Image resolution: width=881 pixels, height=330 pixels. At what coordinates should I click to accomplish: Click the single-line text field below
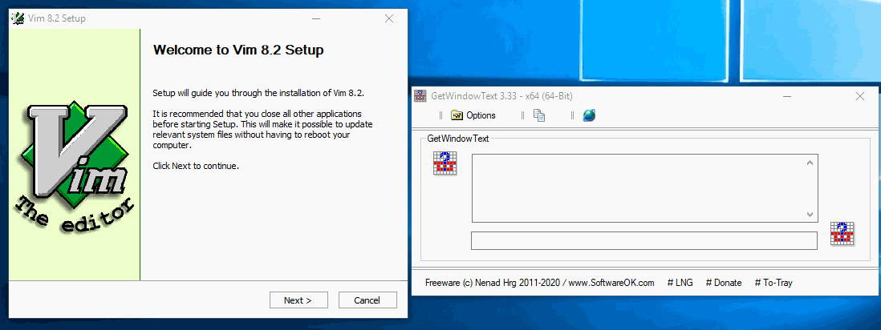(643, 240)
